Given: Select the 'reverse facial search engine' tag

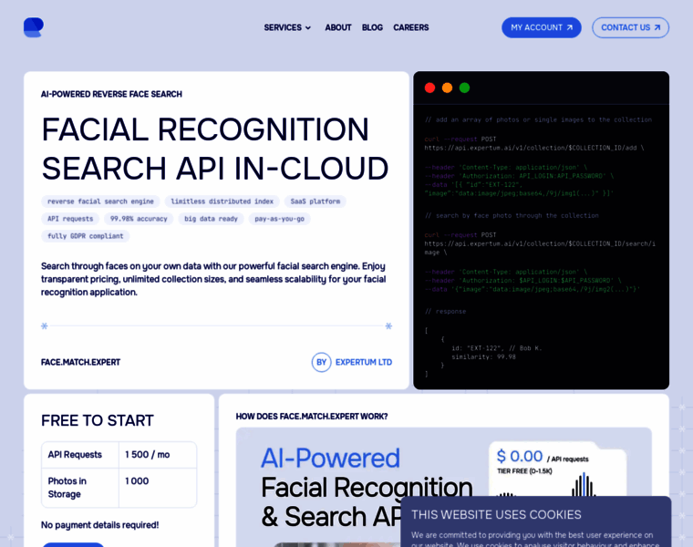Looking at the screenshot, I should tap(101, 201).
